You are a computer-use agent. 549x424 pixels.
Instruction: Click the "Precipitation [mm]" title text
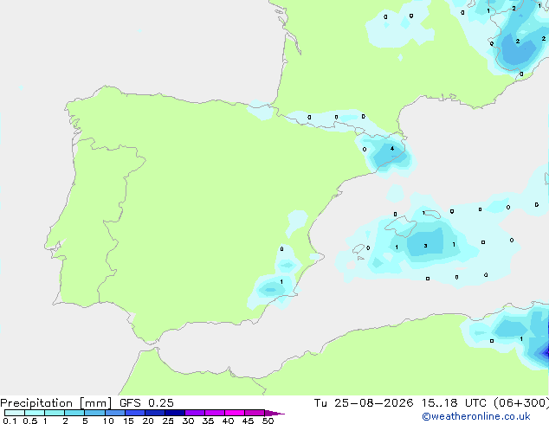[55, 403]
